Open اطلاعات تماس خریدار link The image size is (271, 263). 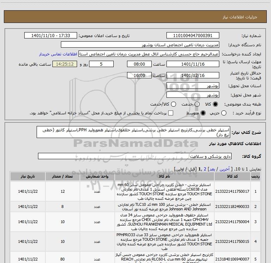(58, 54)
